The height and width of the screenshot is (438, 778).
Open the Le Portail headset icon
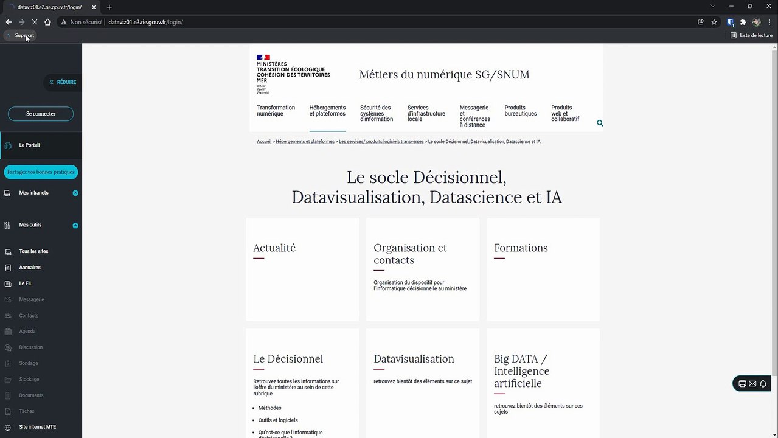tap(8, 145)
